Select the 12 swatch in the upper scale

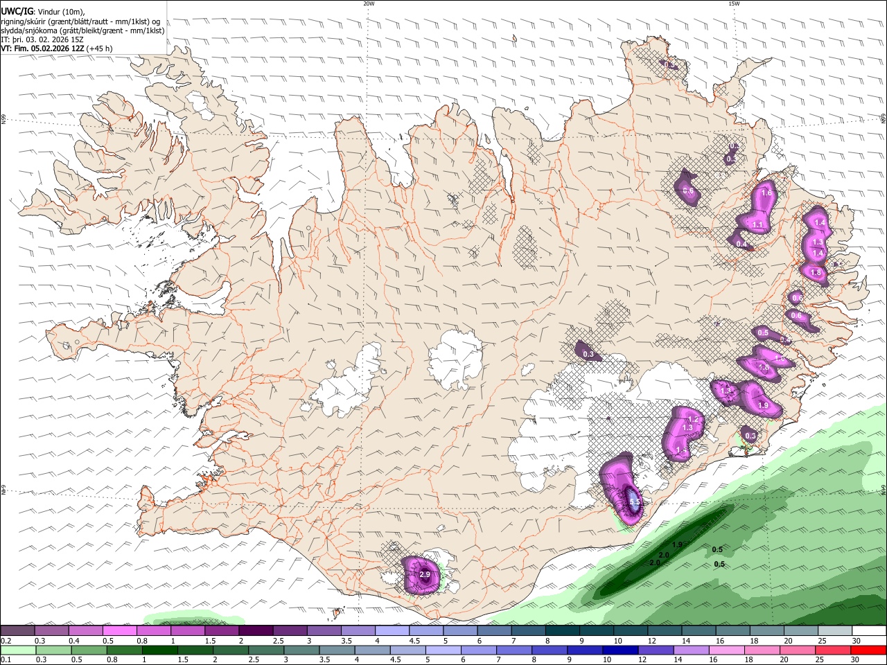point(663,631)
